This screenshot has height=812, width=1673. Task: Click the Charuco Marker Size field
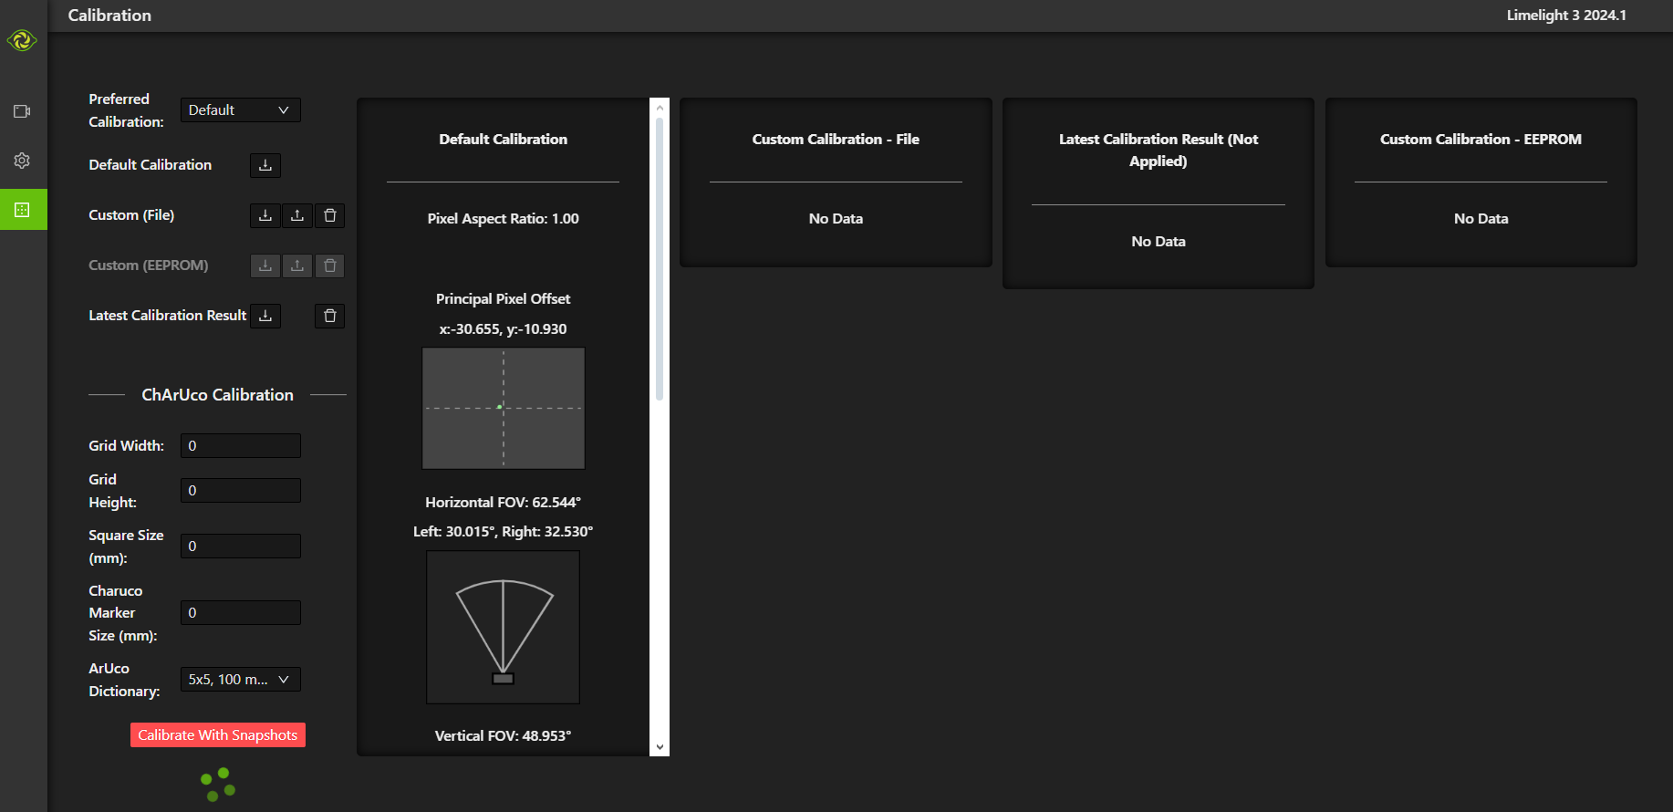[241, 613]
